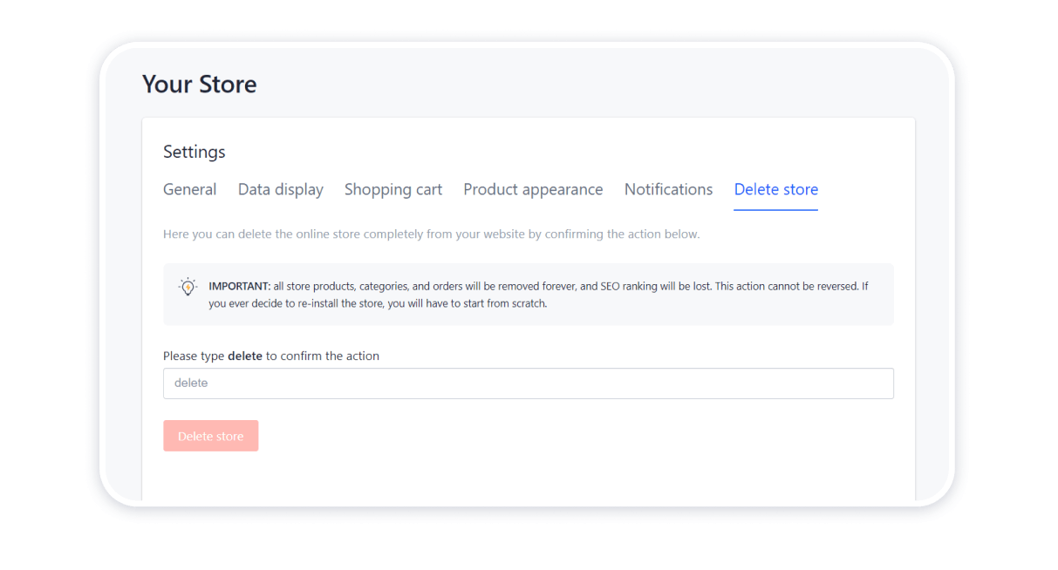Click the Delete store confirmation button

coord(210,435)
